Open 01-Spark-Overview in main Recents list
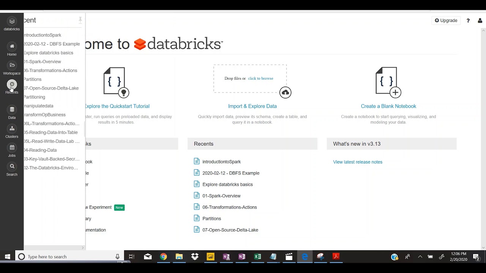Screen dimensions: 486x273 tap(221, 196)
